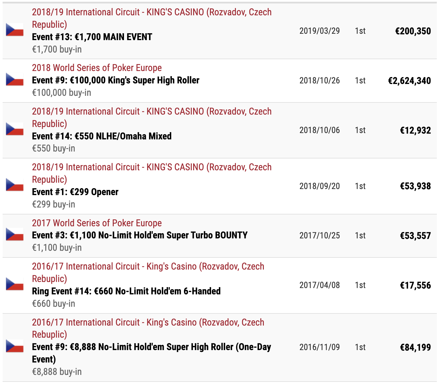Open 2017 World Series of Poker Europe link

tap(97, 223)
